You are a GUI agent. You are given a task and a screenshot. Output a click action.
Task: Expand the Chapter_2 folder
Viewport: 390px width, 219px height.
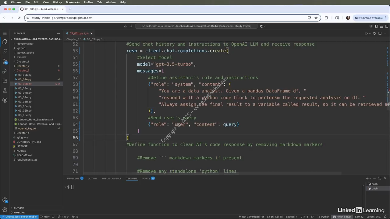(x=23, y=66)
